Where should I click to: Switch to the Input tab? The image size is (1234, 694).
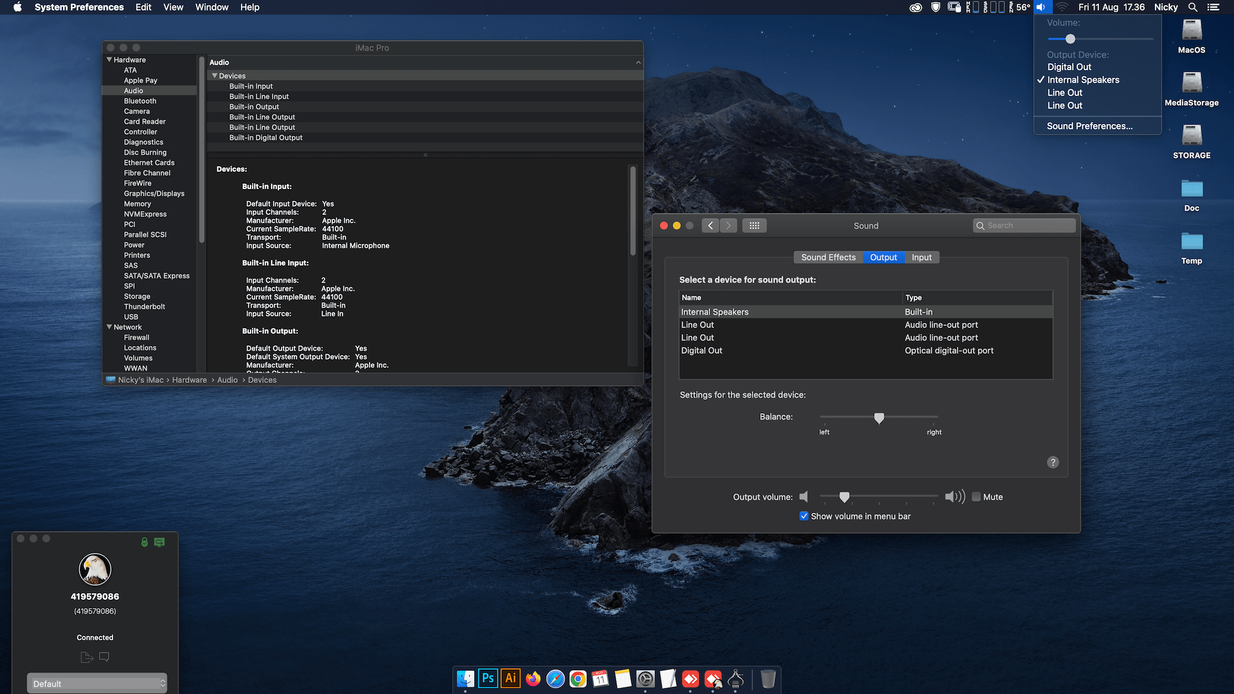click(922, 257)
